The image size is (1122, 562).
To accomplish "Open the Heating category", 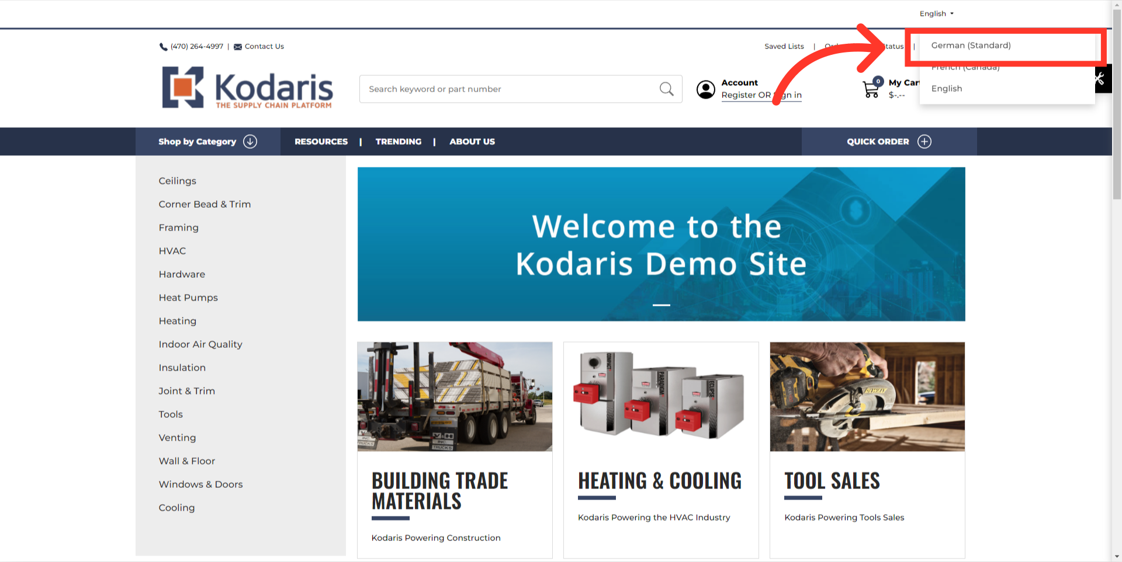I will click(x=178, y=321).
